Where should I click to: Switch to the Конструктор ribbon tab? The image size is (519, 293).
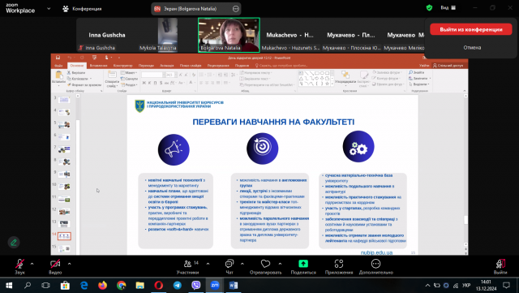122,66
